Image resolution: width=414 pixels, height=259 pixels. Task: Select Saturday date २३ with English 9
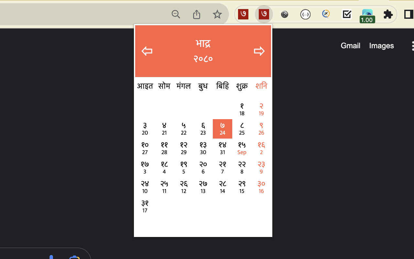261,168
